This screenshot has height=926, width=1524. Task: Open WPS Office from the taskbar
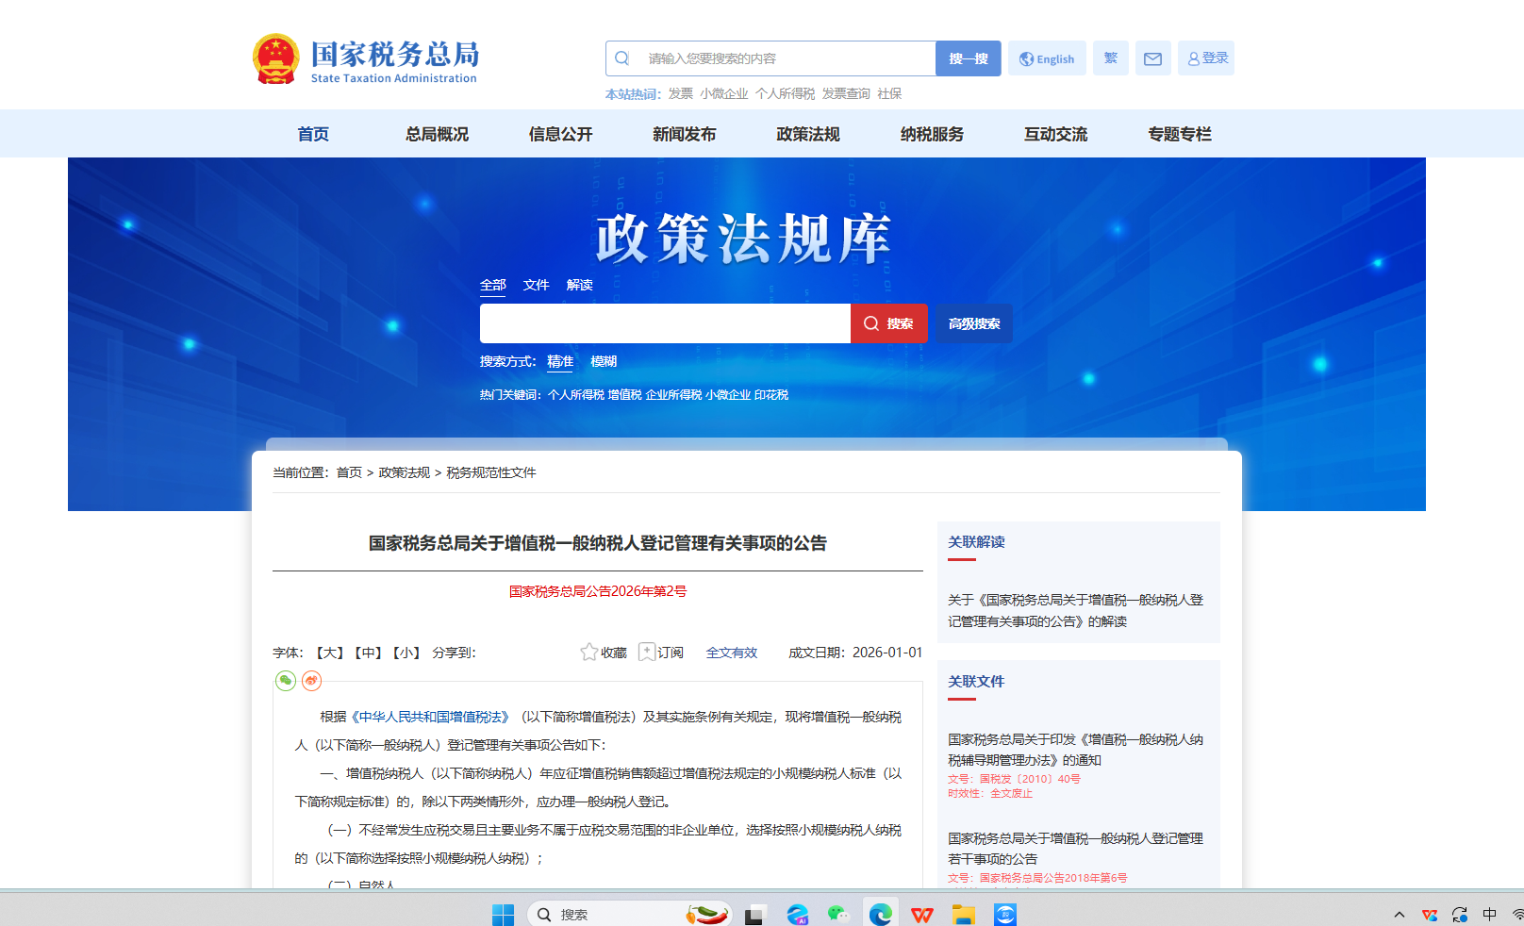tap(921, 915)
